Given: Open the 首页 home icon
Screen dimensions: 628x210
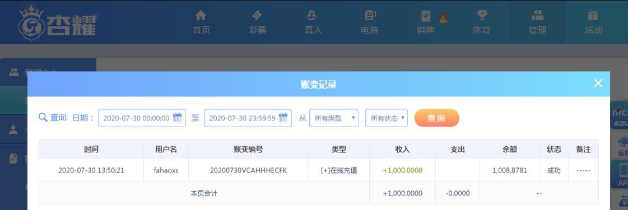Looking at the screenshot, I should (x=201, y=16).
